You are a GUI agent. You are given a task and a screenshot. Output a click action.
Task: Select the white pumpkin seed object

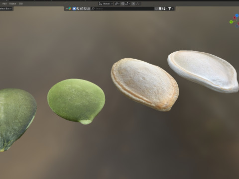point(203,71)
